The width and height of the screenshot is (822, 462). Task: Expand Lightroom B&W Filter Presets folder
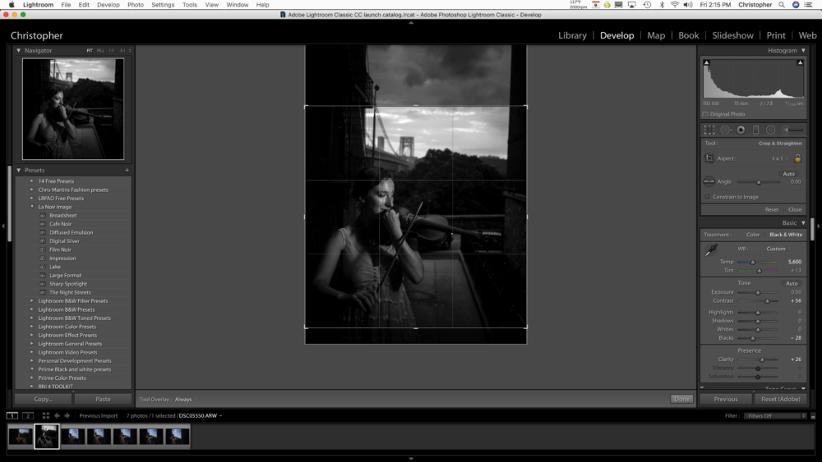[x=32, y=301]
